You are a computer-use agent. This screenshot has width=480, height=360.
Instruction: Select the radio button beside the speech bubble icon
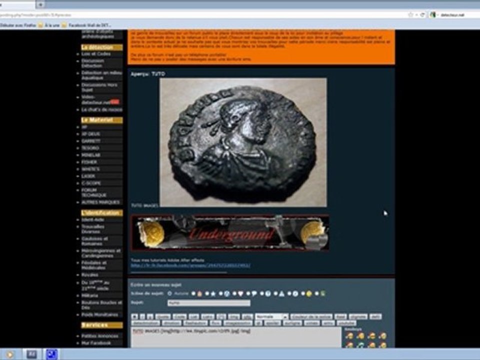coord(248,293)
